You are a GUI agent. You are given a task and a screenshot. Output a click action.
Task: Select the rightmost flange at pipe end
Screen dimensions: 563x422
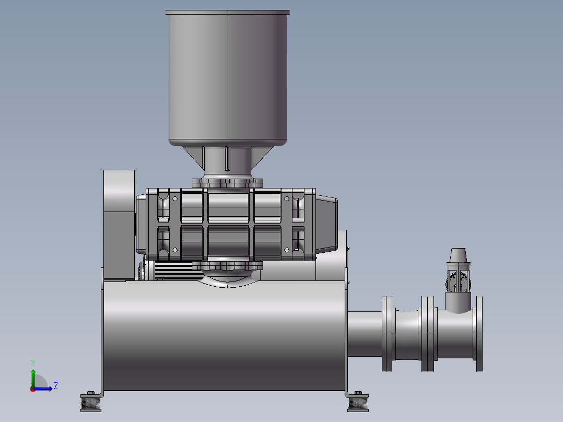click(479, 334)
